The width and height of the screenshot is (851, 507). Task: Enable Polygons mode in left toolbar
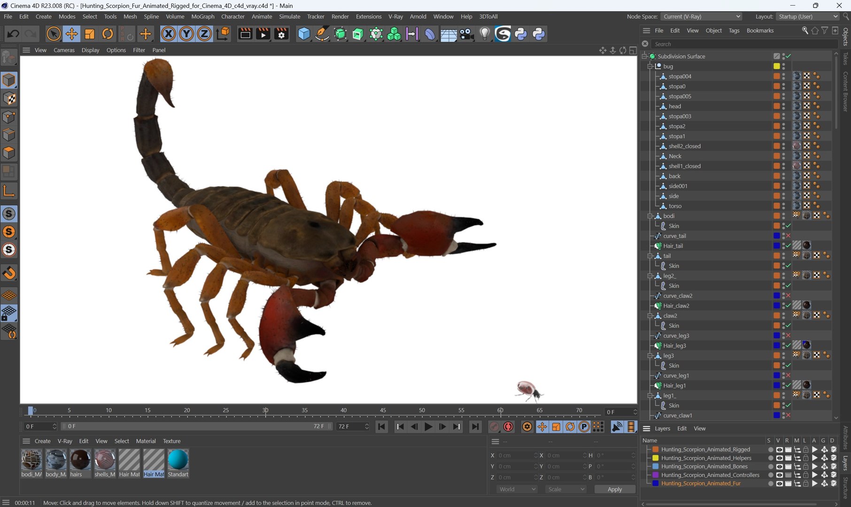tap(9, 153)
